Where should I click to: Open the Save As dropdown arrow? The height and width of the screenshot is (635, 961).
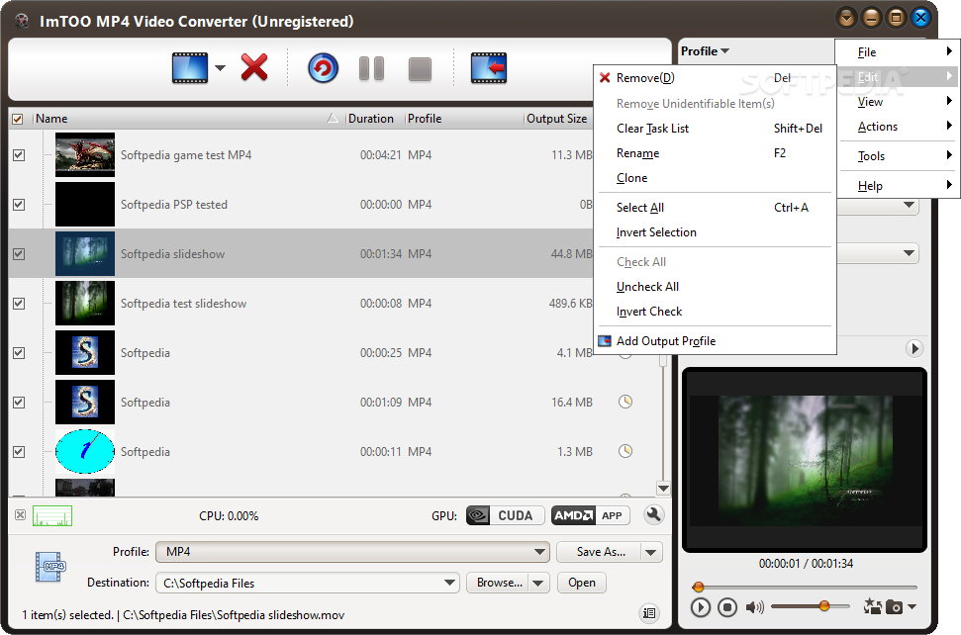651,552
